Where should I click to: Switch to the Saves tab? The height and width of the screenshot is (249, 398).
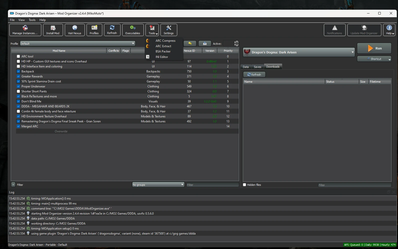click(257, 67)
